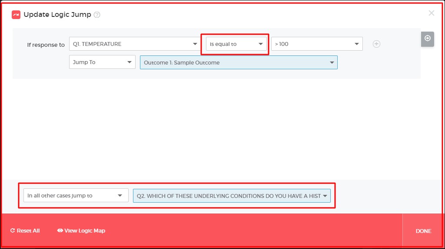This screenshot has height=249, width=445.
Task: Expand the 'Is equal to' operator dropdown
Action: coord(236,44)
